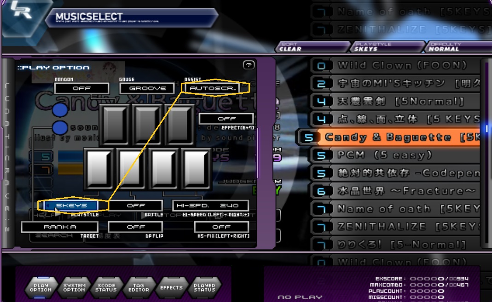
Task: Click the song list vertical scrollbar
Action: pyautogui.click(x=486, y=129)
